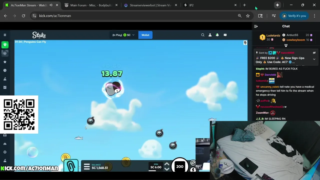Open recent clock icon in sidebar
The width and height of the screenshot is (320, 180).
(5, 70)
